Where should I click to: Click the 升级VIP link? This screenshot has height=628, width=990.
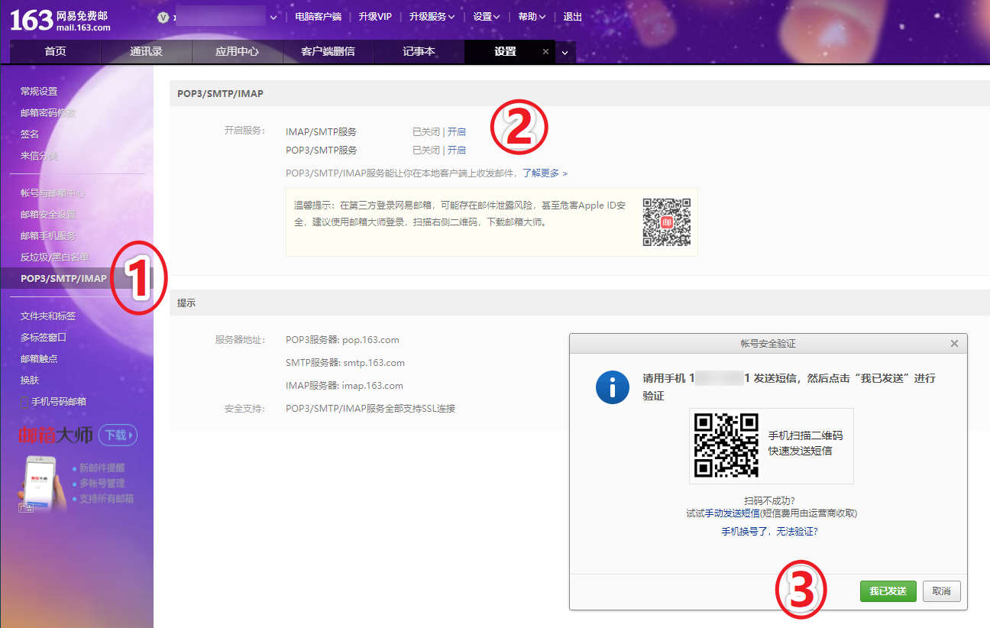point(375,17)
